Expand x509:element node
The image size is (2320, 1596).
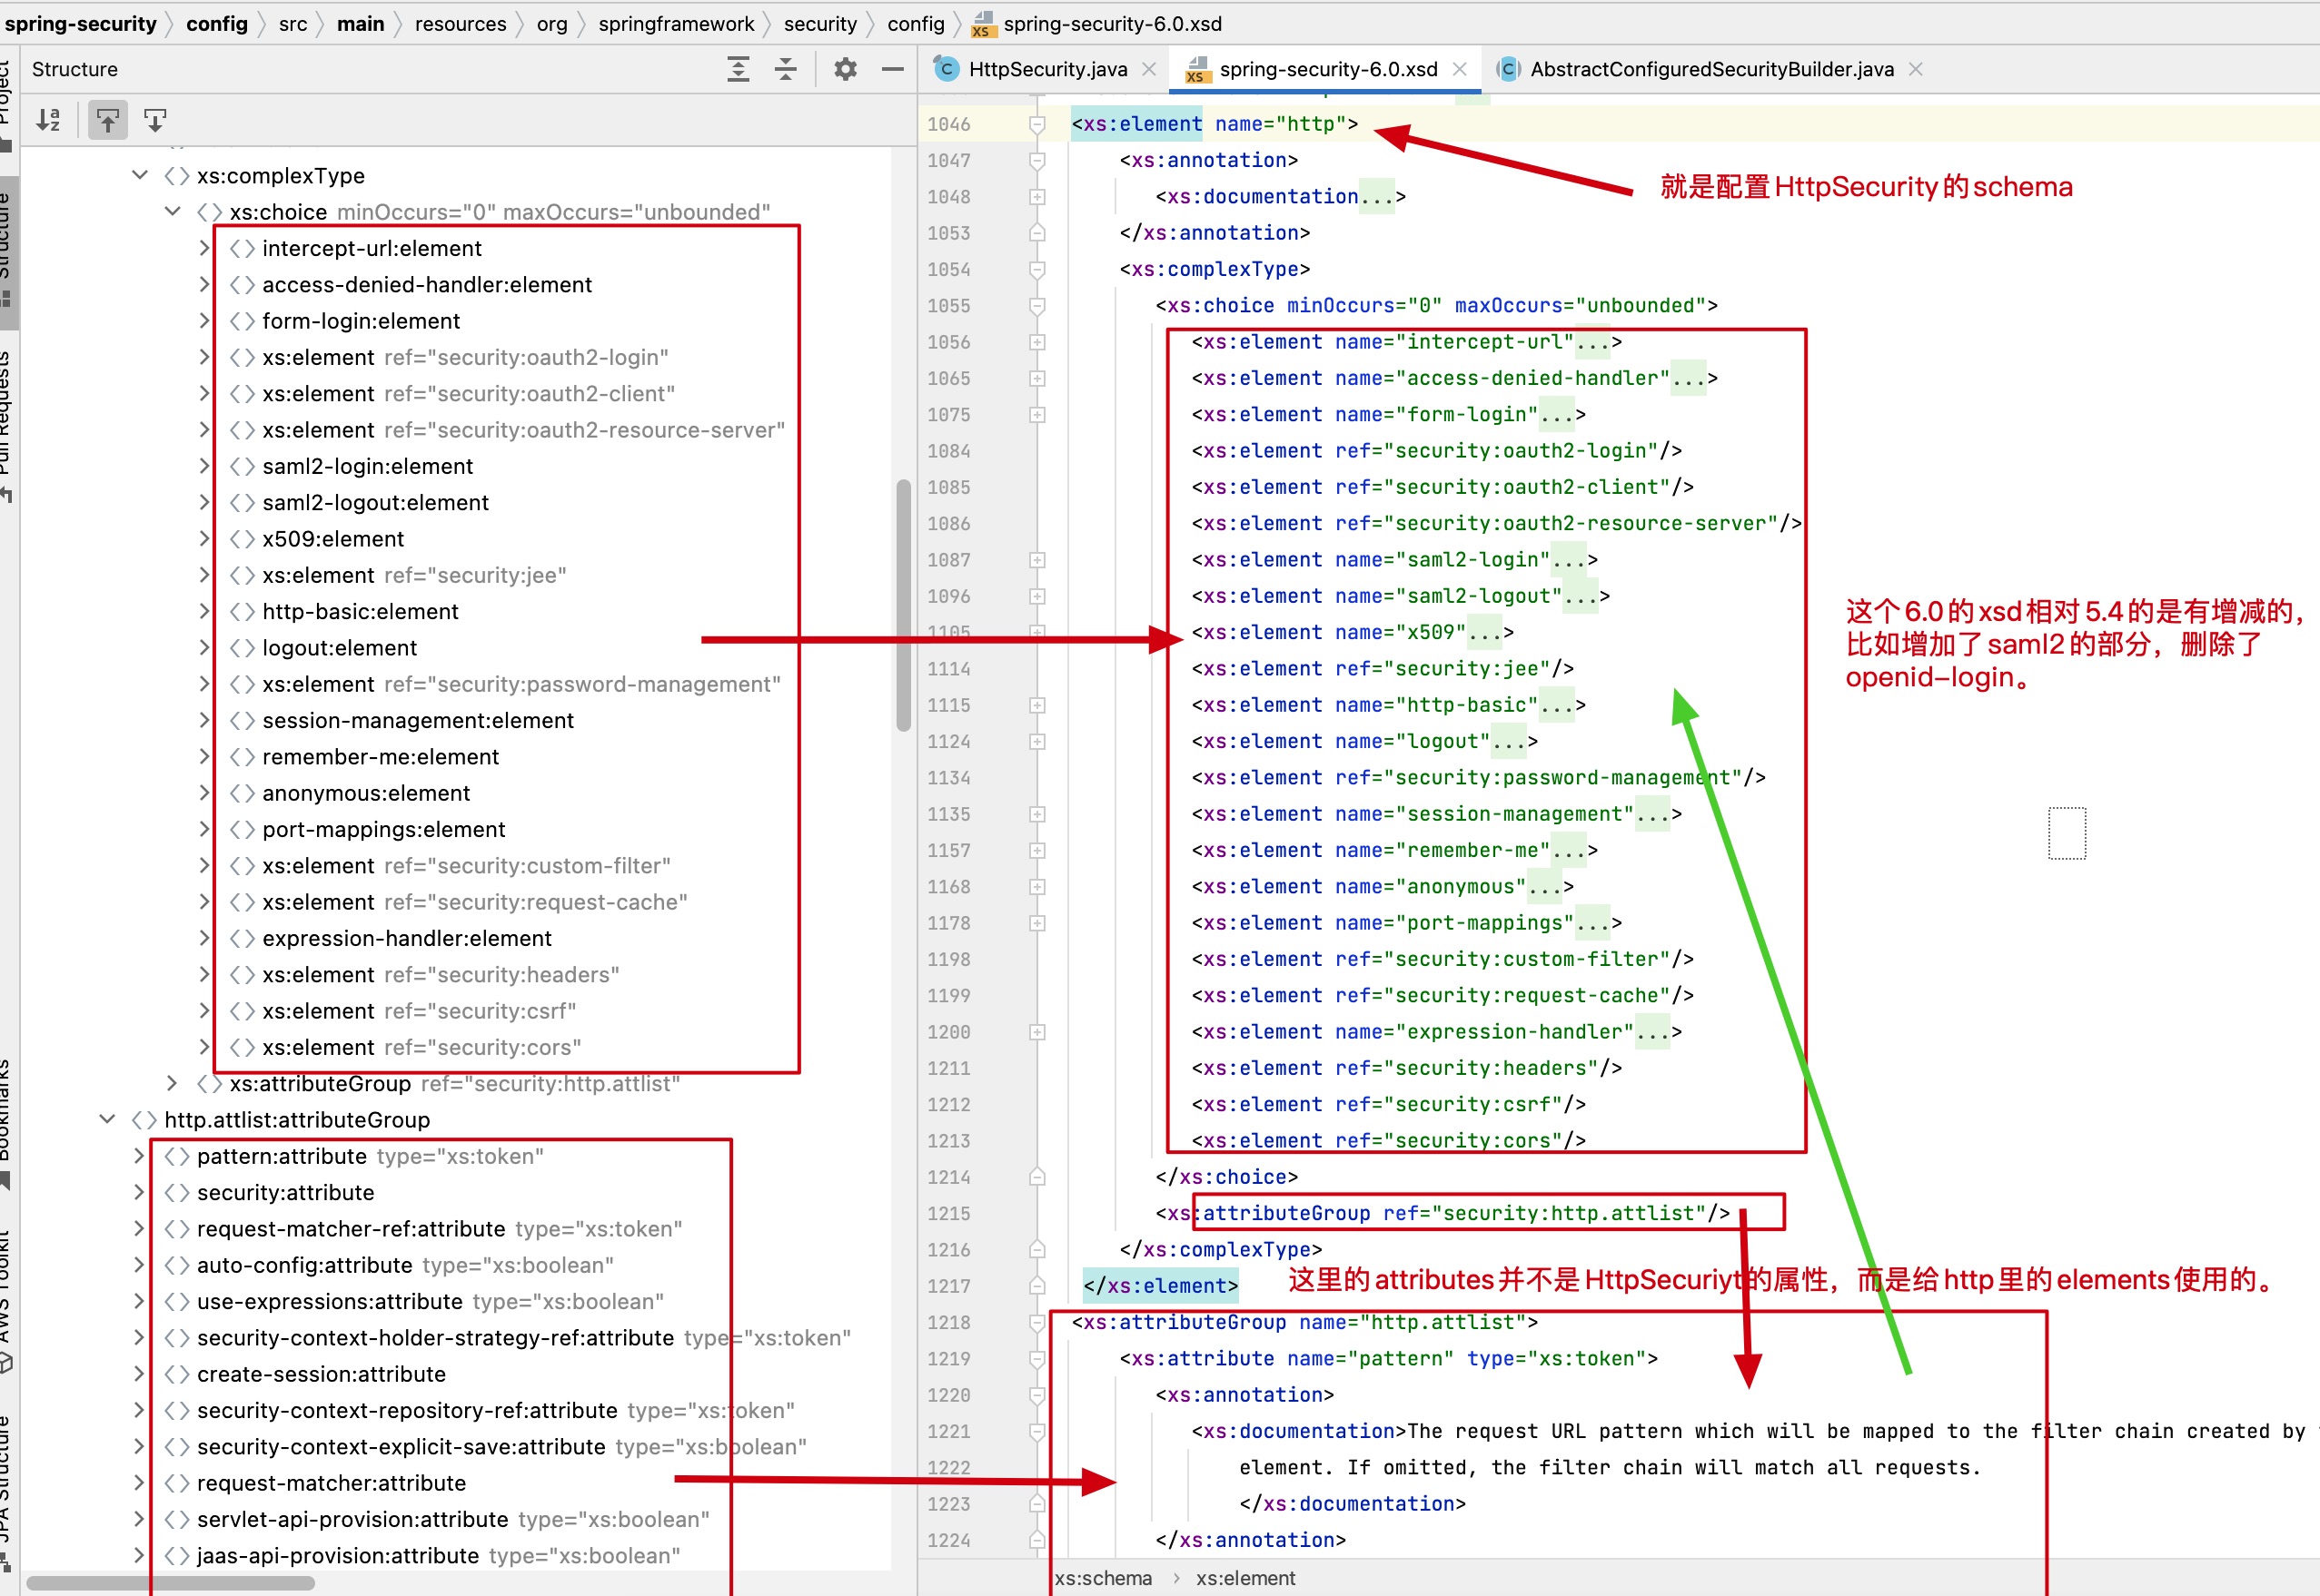tap(205, 539)
